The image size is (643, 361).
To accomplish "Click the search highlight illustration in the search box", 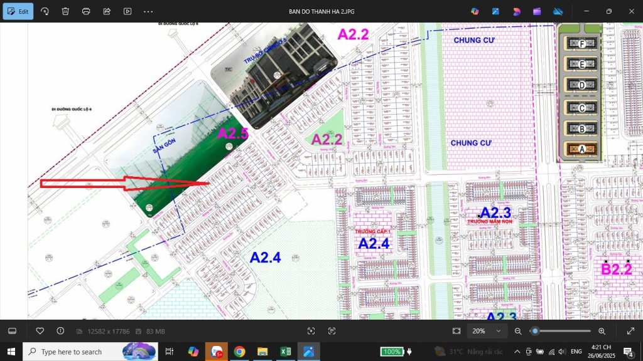I will tap(139, 352).
